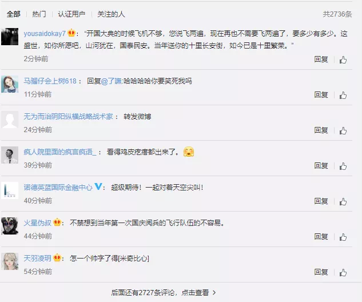Click the crown badge next to yousaidokay7
This screenshot has height=302, width=362.
[71, 33]
